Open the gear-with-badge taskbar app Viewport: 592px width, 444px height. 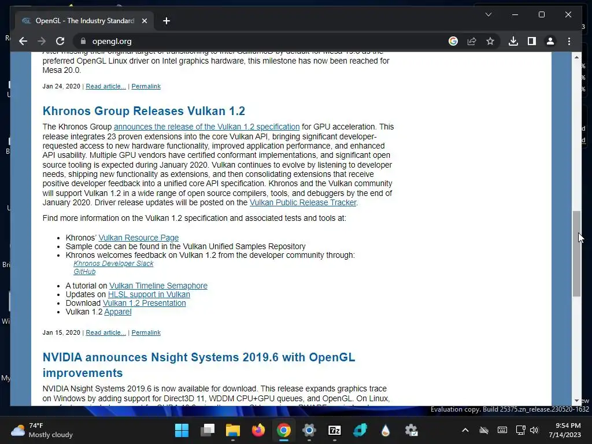[411, 430]
